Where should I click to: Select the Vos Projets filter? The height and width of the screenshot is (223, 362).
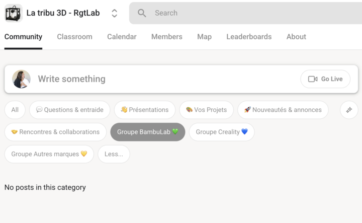tap(207, 110)
